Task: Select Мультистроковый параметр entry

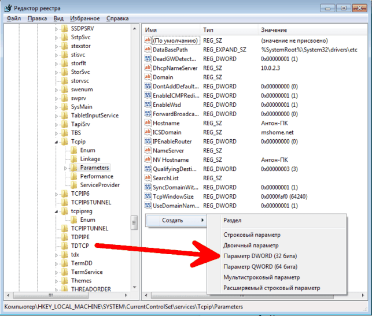Action: [x=261, y=277]
